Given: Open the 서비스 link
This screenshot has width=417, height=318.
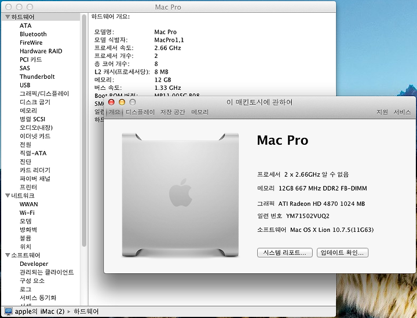Looking at the screenshot, I should coord(402,112).
